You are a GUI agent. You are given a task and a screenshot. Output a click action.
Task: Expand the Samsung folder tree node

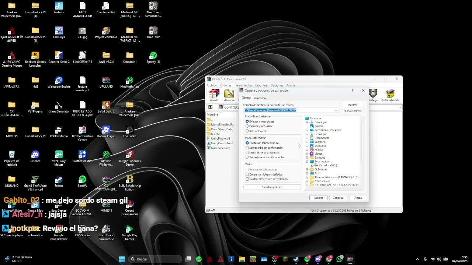tap(307, 158)
